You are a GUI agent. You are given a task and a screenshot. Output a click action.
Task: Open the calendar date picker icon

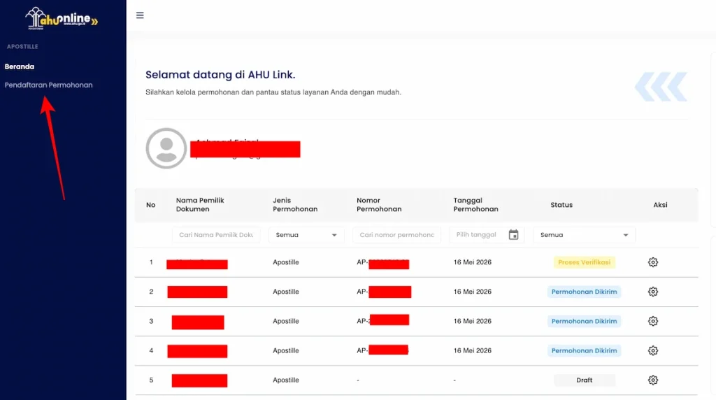click(x=513, y=235)
